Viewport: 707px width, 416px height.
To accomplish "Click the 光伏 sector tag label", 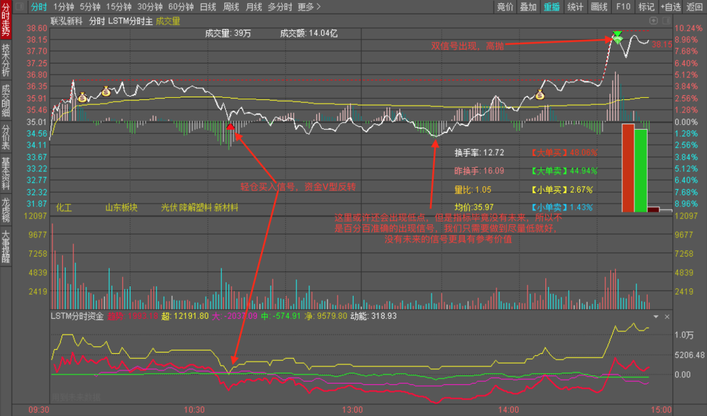I will coord(168,207).
